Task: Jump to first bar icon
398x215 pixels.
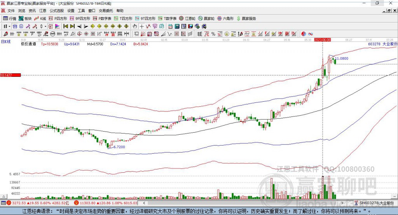Action: click(x=65, y=26)
